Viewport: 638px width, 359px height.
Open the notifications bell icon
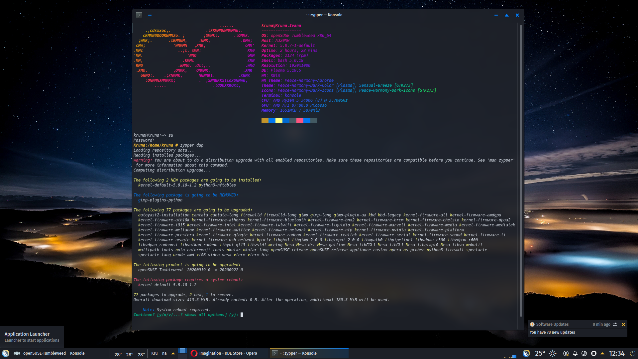click(575, 353)
